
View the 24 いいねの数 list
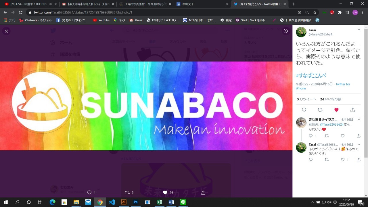331,99
